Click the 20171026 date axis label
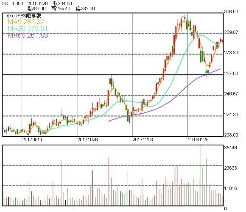Viewport: 246px width, 212px height. pos(87,139)
